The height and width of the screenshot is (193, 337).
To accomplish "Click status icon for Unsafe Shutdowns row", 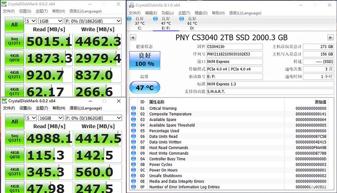I will coord(134,176).
